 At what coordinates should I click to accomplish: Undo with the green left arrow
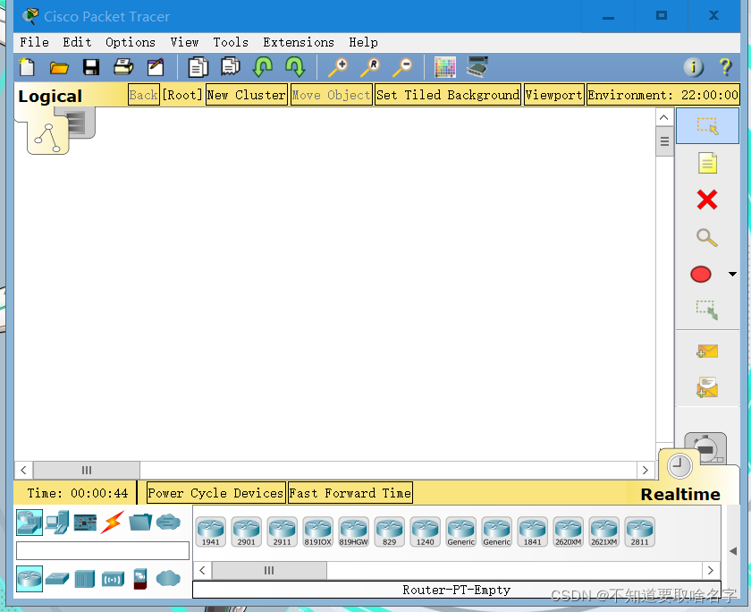[263, 66]
